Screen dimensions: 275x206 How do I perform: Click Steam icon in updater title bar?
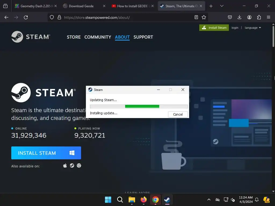click(x=90, y=90)
